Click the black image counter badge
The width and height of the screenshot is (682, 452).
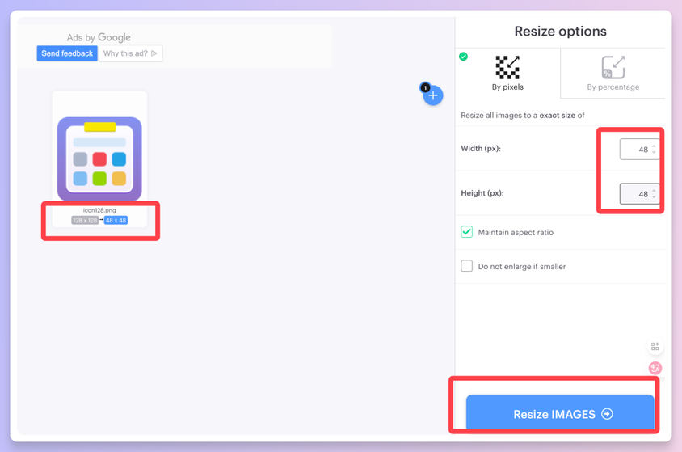click(425, 87)
